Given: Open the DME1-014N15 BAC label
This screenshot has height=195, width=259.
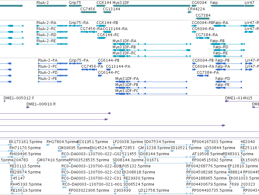Looking at the screenshot, I should tap(239, 98).
